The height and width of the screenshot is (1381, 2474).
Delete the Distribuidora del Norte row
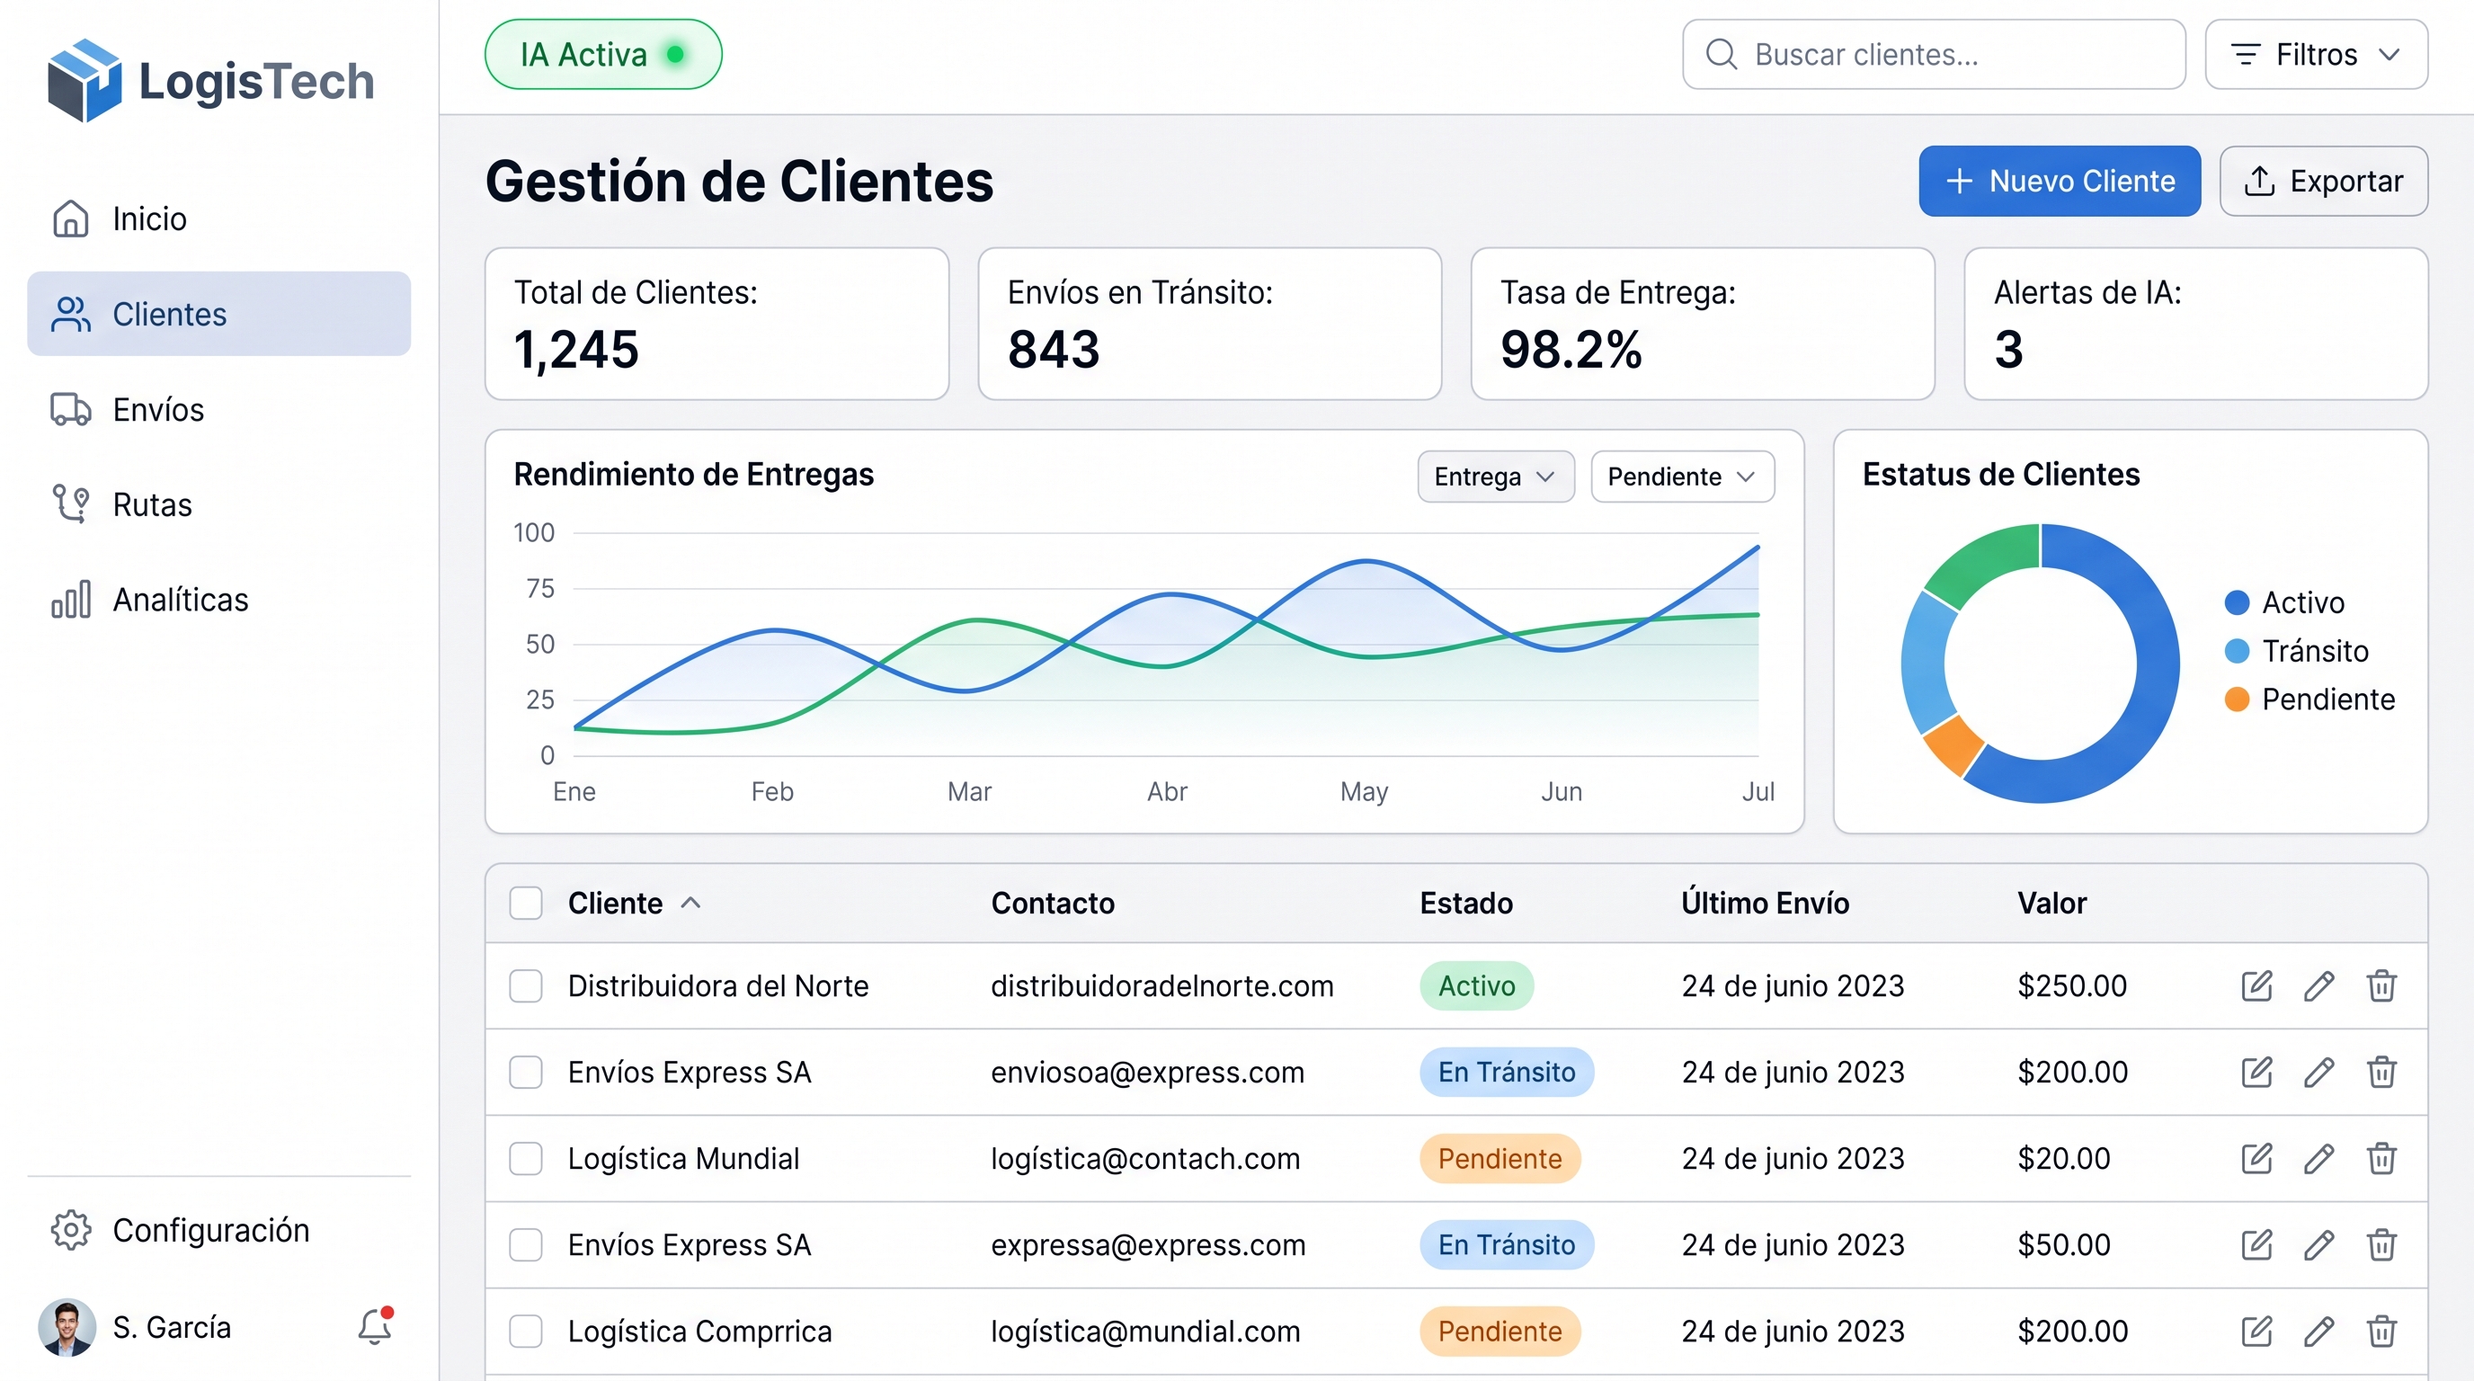(2381, 985)
